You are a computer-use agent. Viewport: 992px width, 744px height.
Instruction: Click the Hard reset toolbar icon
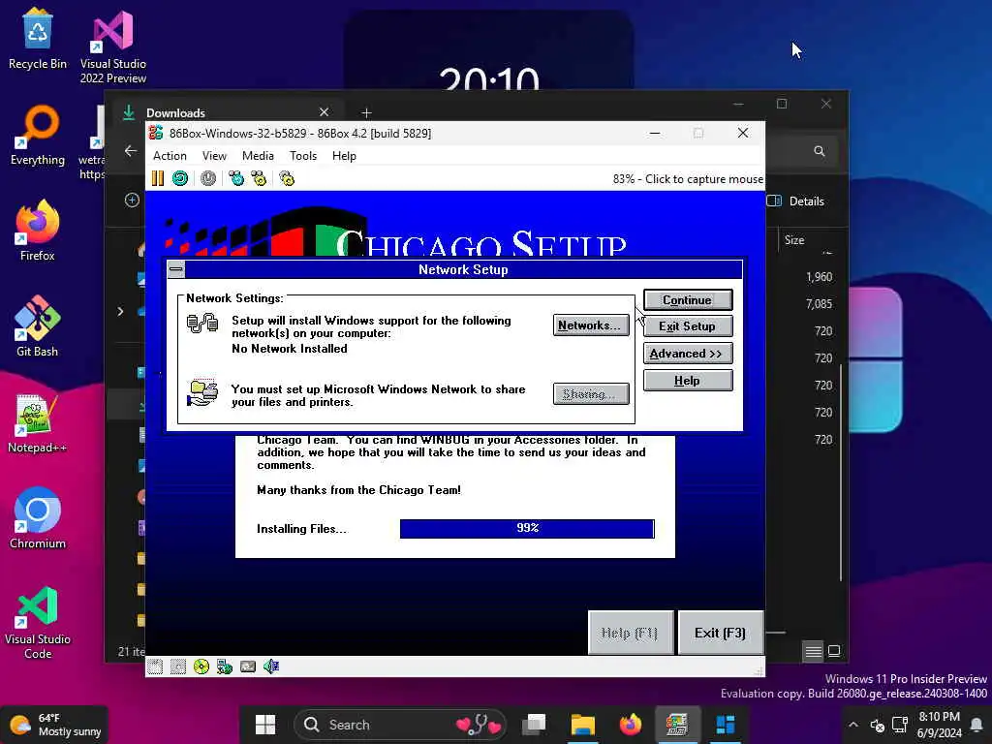[x=180, y=179]
